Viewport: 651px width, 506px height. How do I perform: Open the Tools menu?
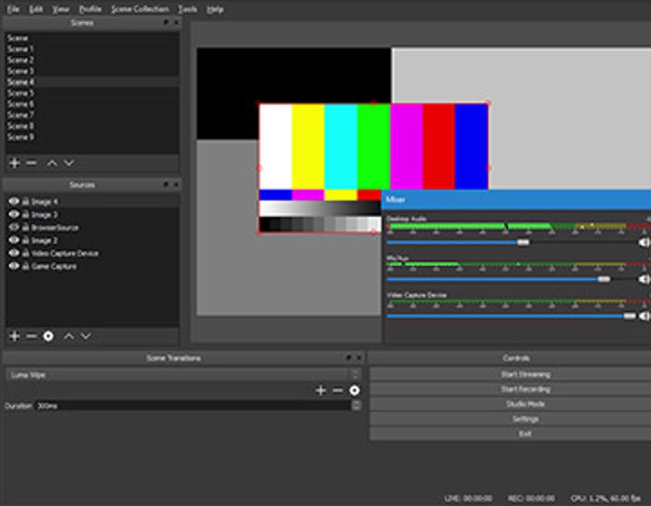[x=186, y=9]
